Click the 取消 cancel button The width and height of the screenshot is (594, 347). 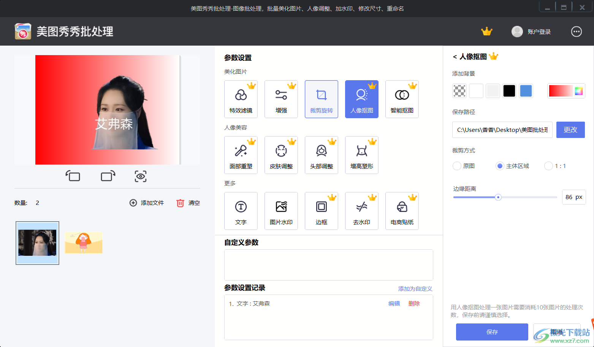tap(557, 332)
